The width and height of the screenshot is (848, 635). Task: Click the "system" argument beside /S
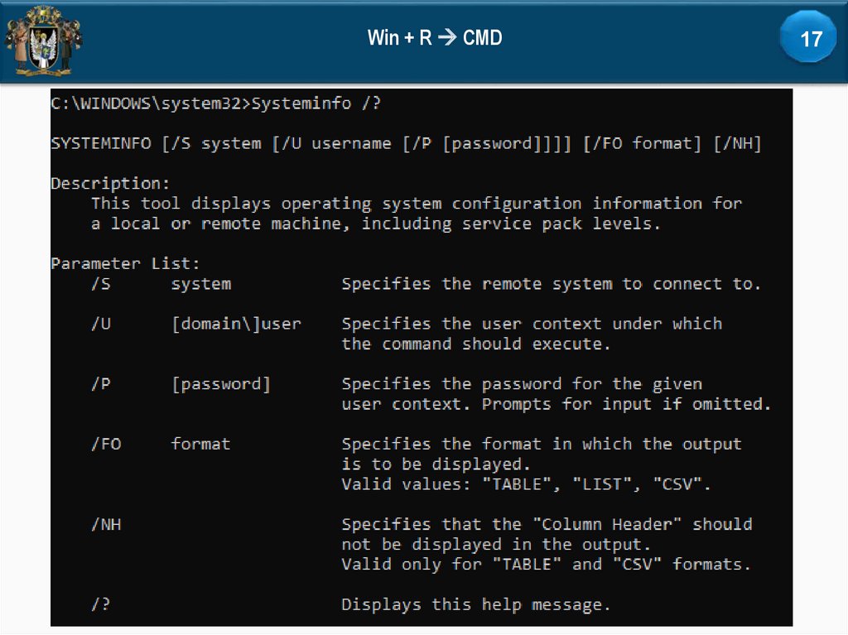tap(200, 284)
